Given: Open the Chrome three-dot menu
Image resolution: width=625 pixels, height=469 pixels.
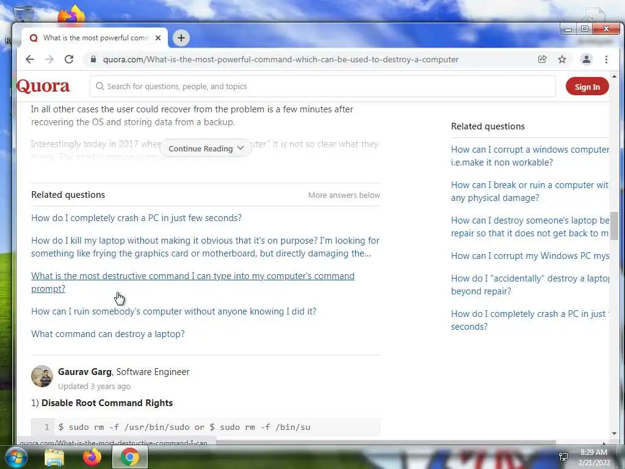Looking at the screenshot, I should 606,59.
